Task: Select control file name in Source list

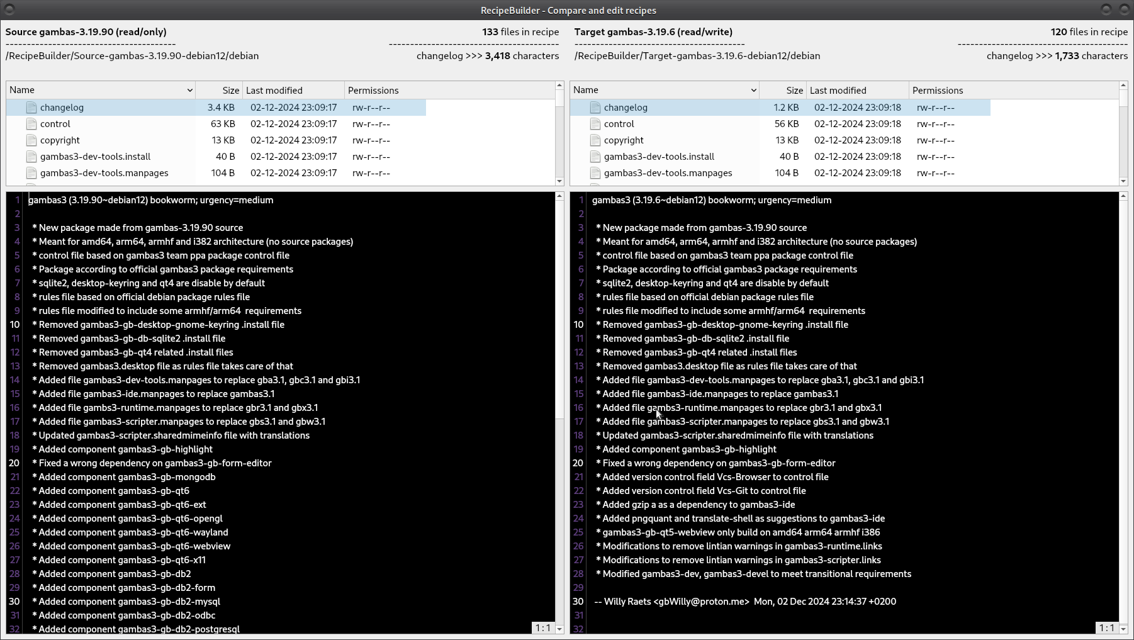Action: pyautogui.click(x=55, y=124)
